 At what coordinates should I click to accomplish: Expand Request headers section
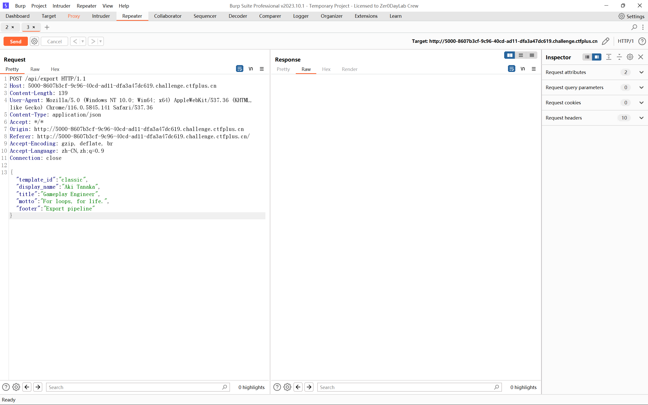point(595,118)
